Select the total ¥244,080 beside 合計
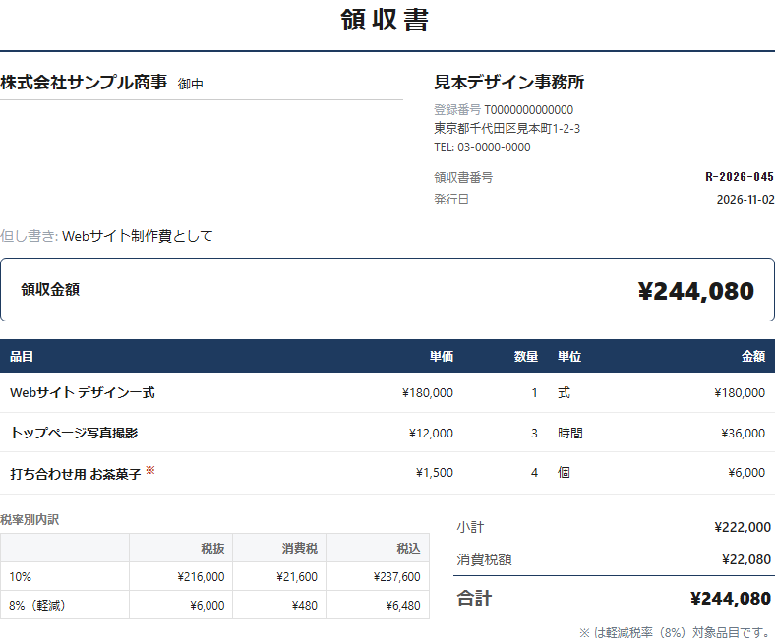Screen dimensions: 775x641 point(731,599)
